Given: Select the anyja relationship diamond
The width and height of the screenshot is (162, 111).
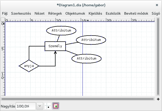Looking at the screenshot, I should 29,66.
